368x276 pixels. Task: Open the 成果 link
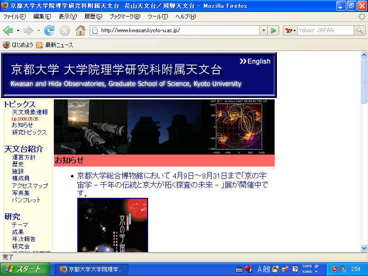pos(18,232)
